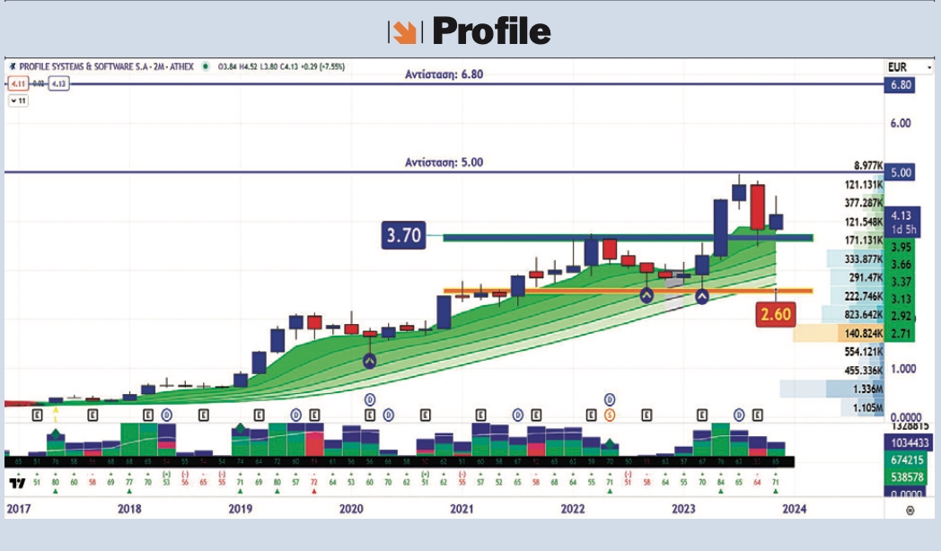Select the red 2.60 price label
941x551 pixels.
tap(776, 314)
